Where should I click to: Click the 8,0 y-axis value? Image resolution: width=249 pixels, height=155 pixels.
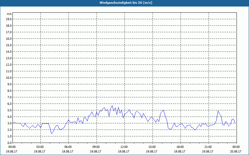click(9, 91)
